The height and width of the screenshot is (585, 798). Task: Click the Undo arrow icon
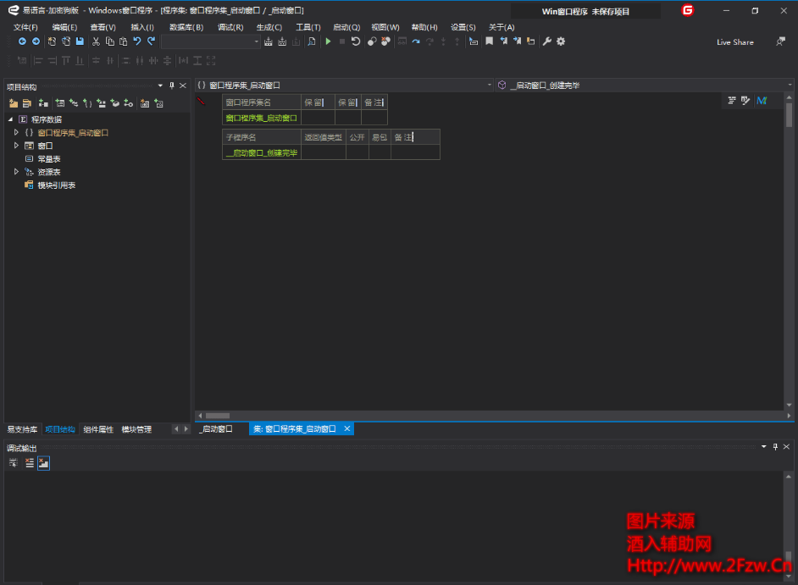[x=137, y=41]
